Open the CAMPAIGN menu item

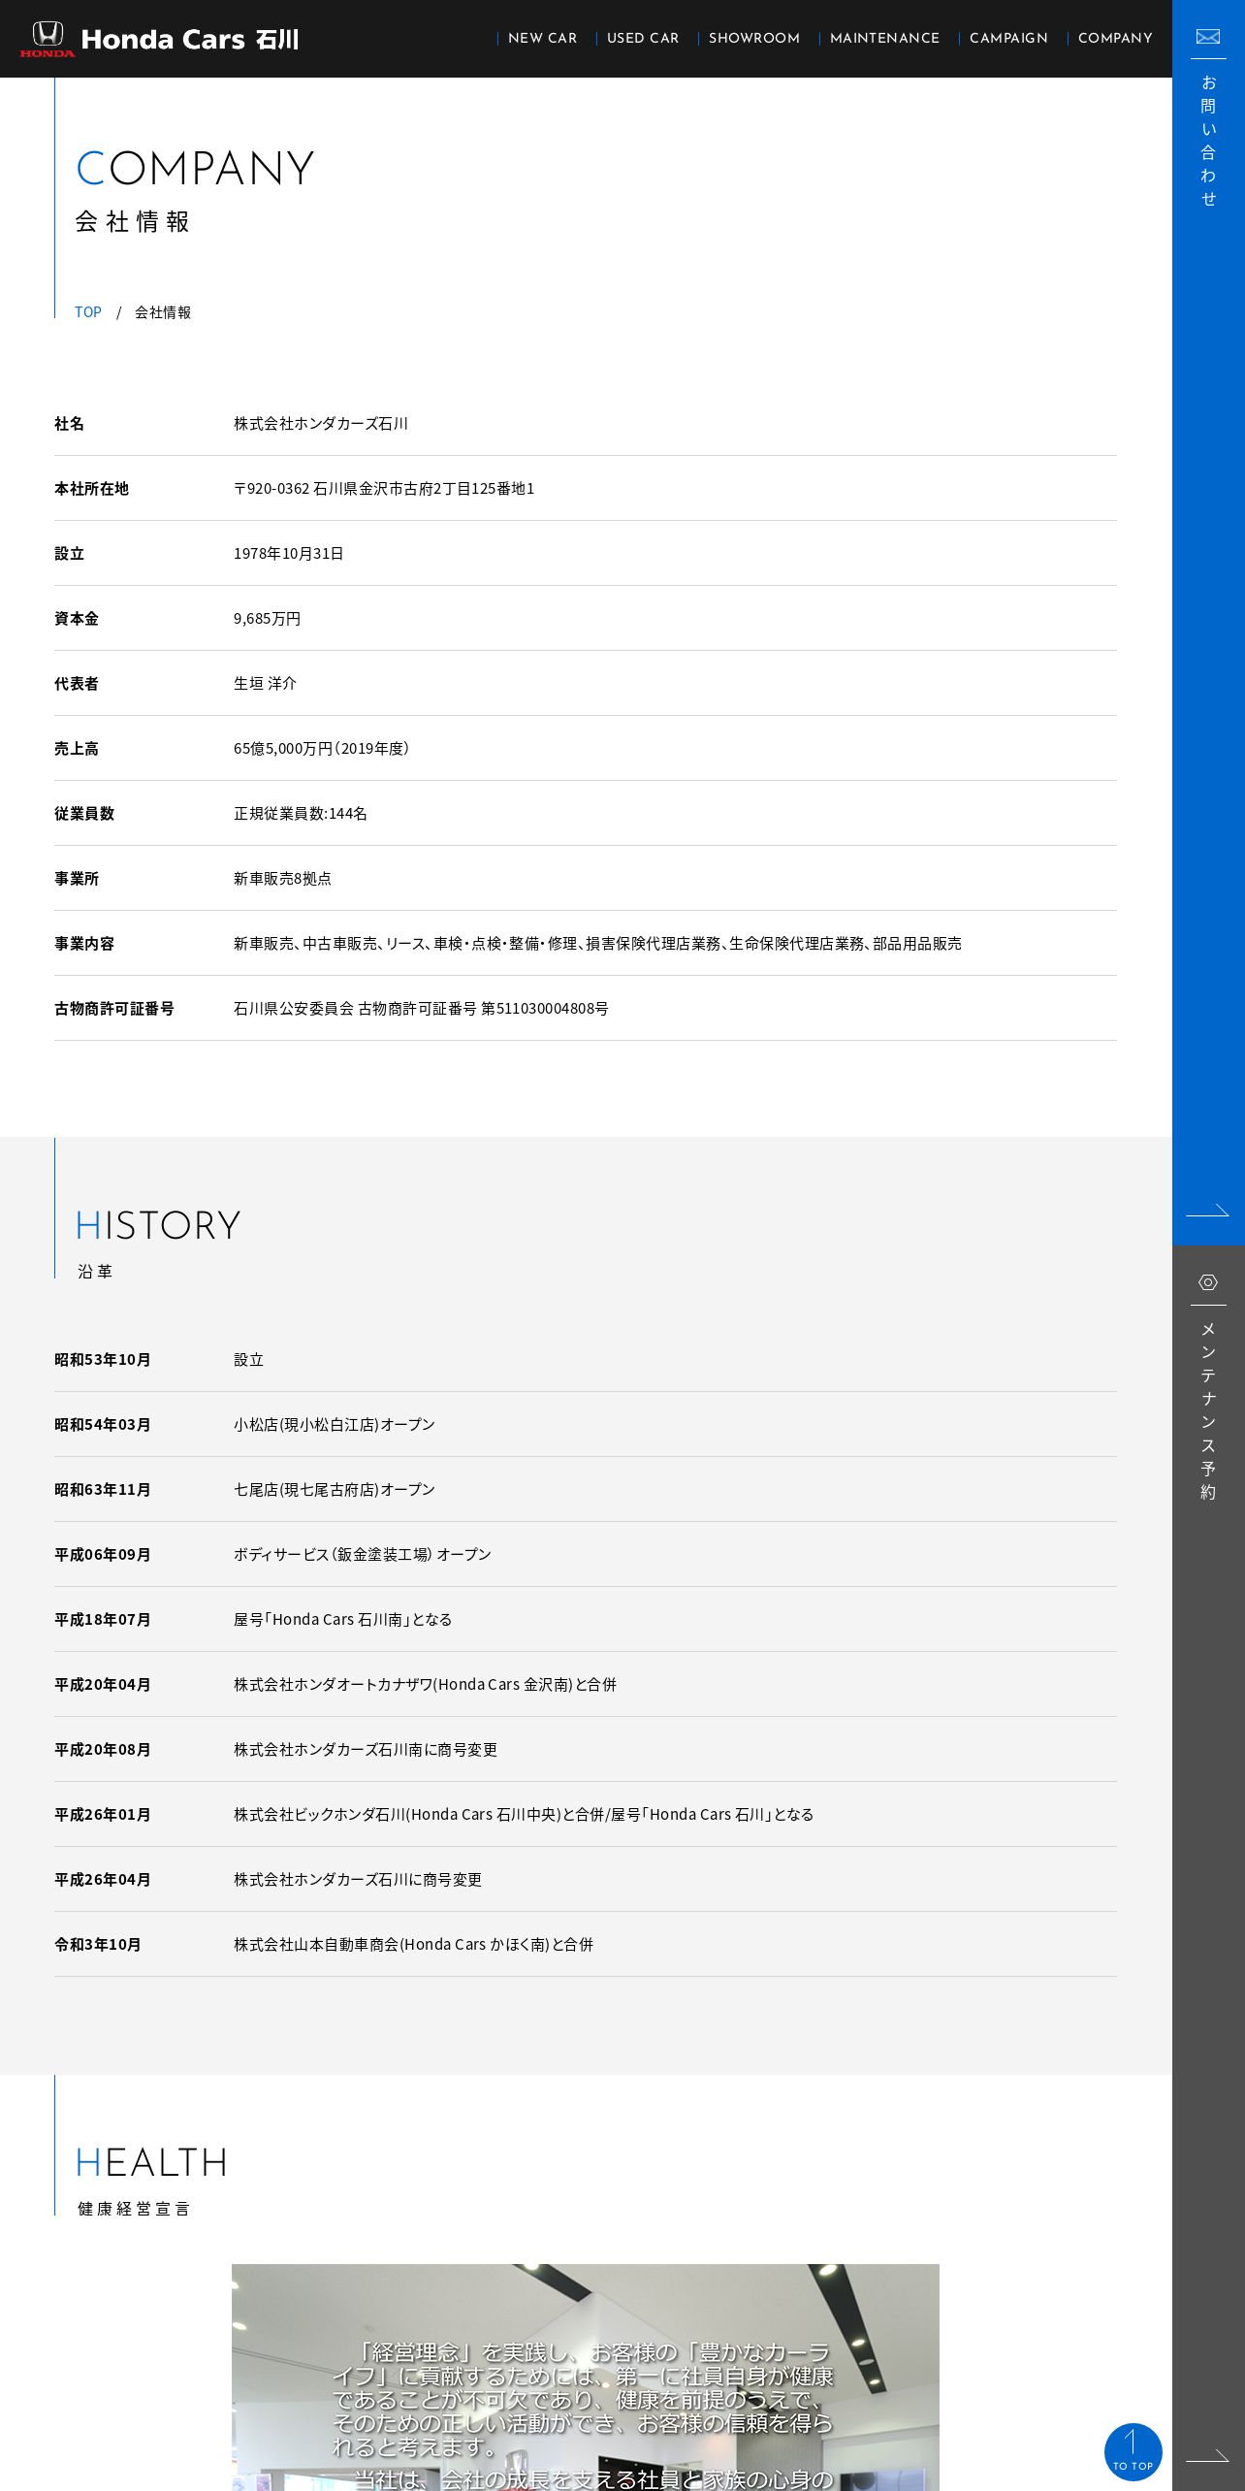tap(1008, 38)
